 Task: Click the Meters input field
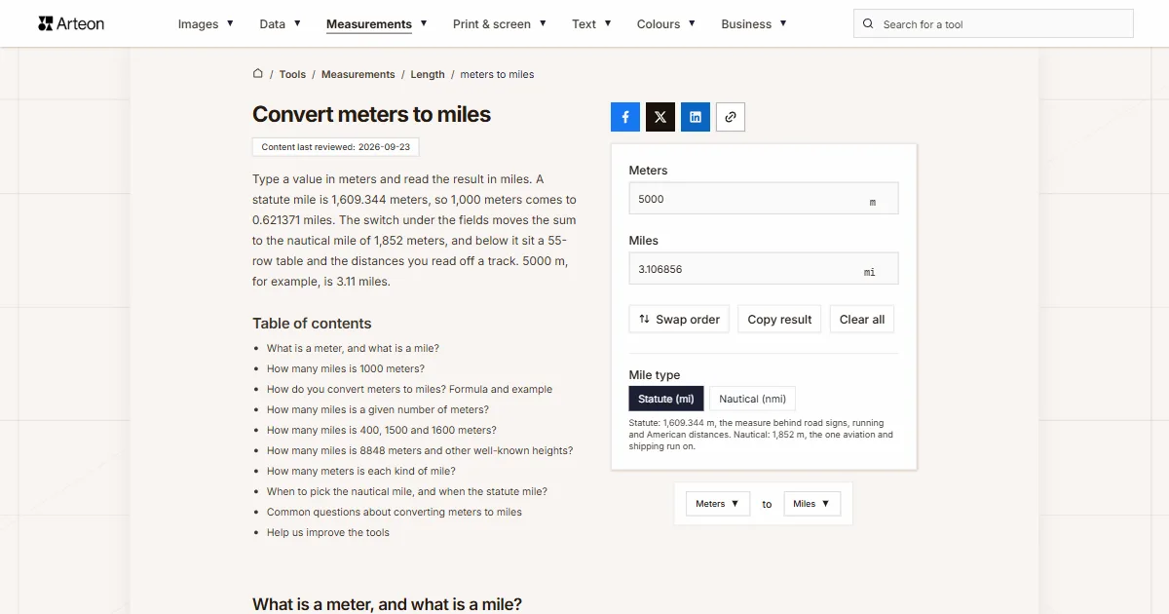pos(764,199)
